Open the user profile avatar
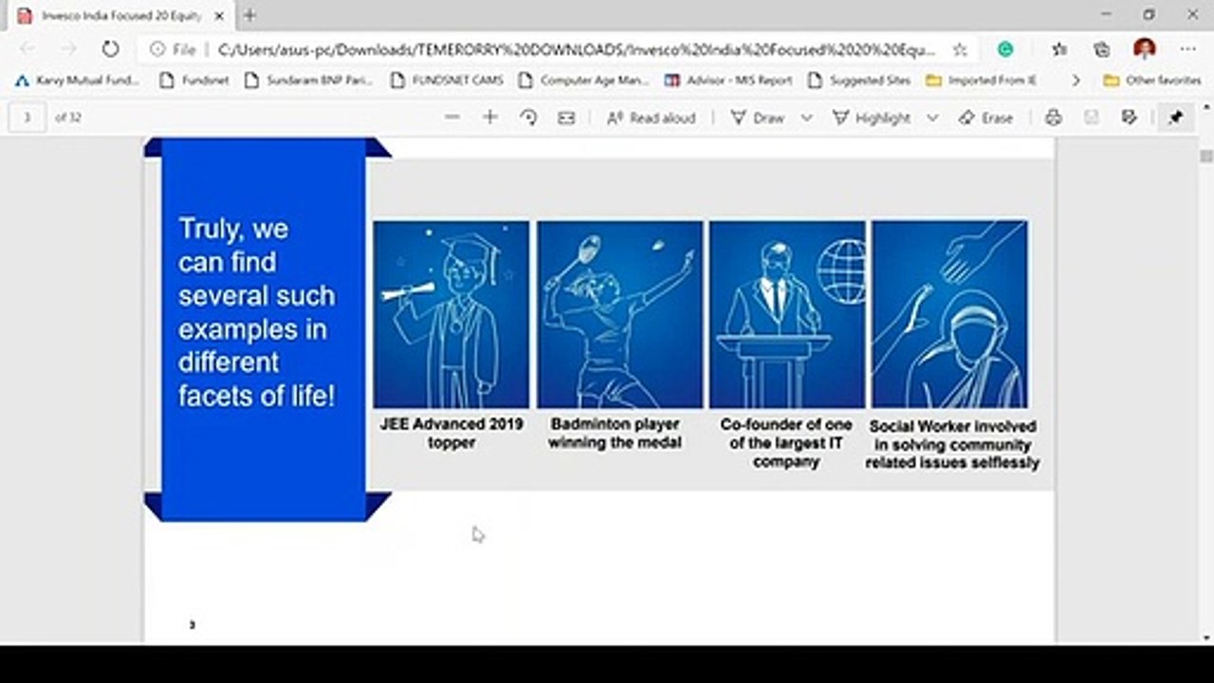Screen dimensions: 1214x683 pos(1145,49)
